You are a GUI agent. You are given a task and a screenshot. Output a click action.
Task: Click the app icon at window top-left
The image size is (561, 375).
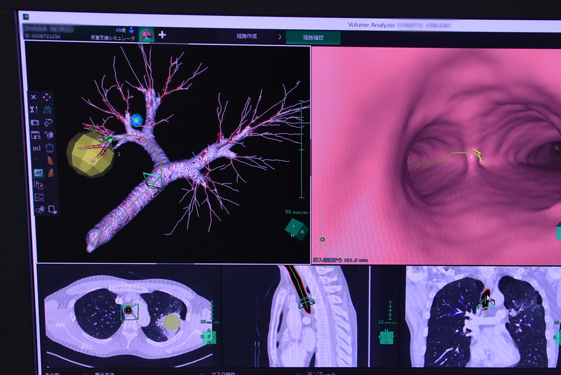point(26,16)
